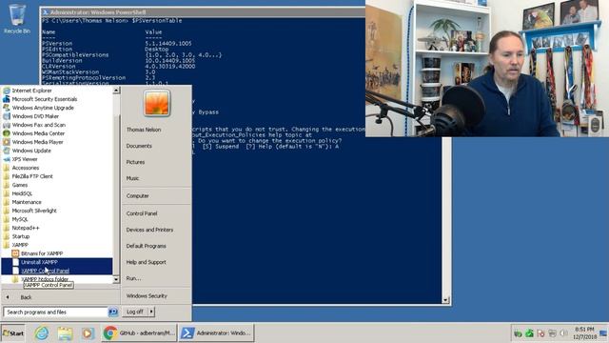The width and height of the screenshot is (609, 343).
Task: Click the programs list scroll down arrow
Action: pos(116,279)
